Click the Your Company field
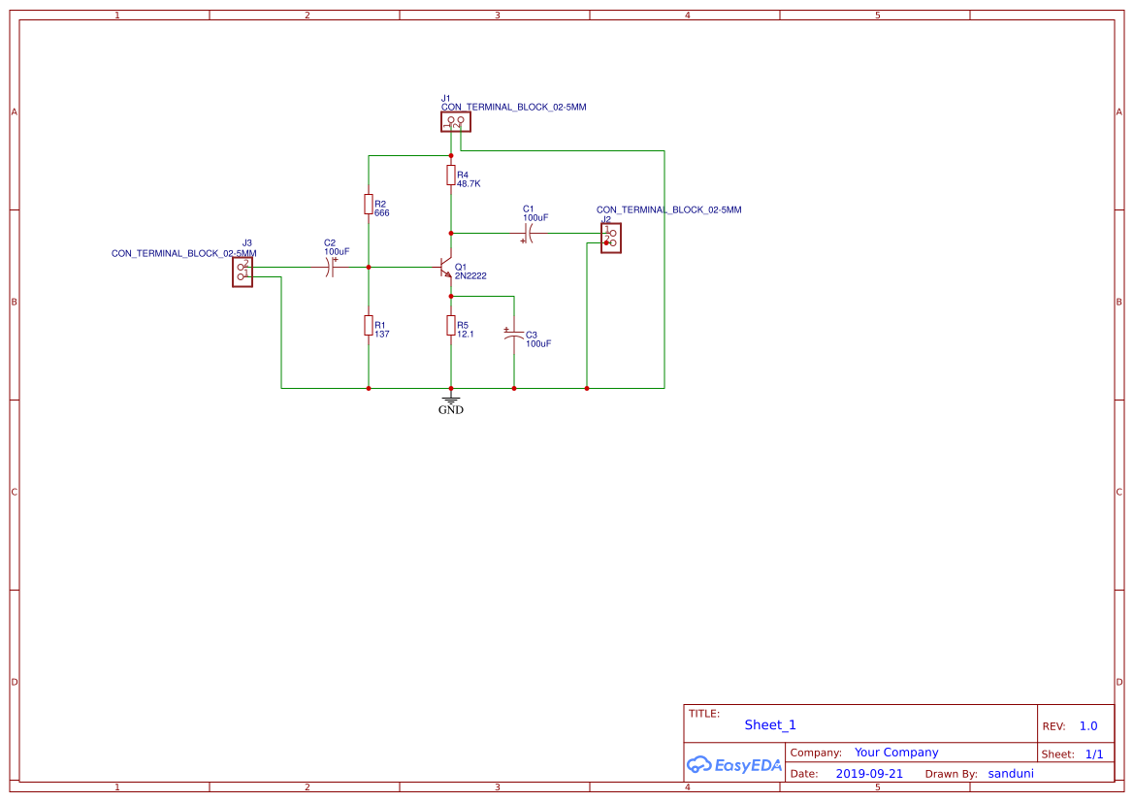The height and width of the screenshot is (802, 1134). click(x=895, y=752)
